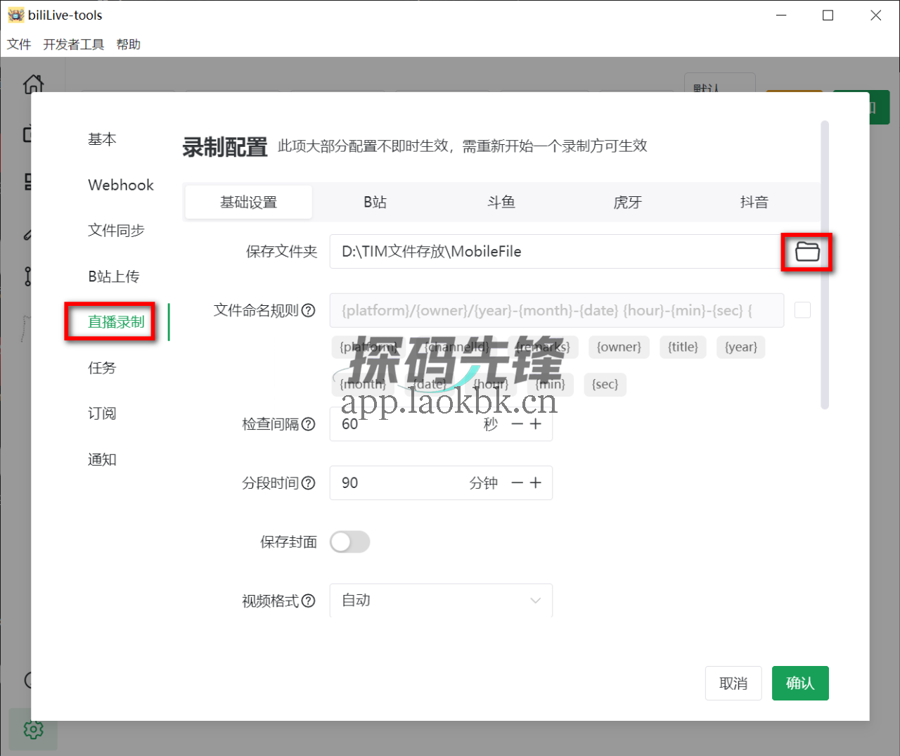Open the 帮助 menu
This screenshot has height=756, width=900.
click(x=129, y=44)
